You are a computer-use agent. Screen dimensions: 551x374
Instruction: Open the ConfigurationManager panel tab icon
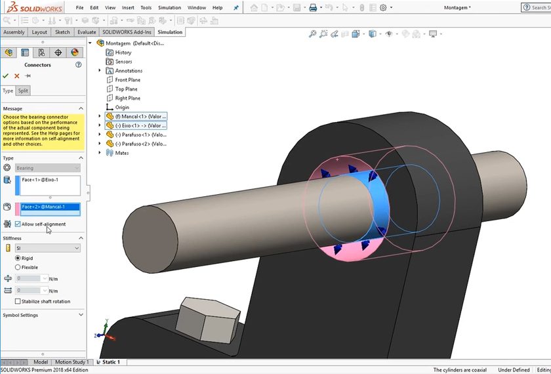click(x=41, y=52)
